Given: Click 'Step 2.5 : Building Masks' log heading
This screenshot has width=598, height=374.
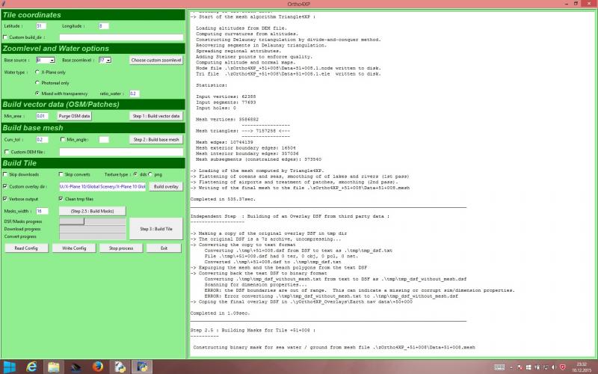Looking at the screenshot, I should [x=253, y=330].
